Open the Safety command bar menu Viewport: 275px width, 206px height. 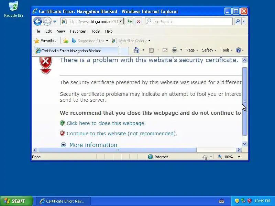click(209, 50)
